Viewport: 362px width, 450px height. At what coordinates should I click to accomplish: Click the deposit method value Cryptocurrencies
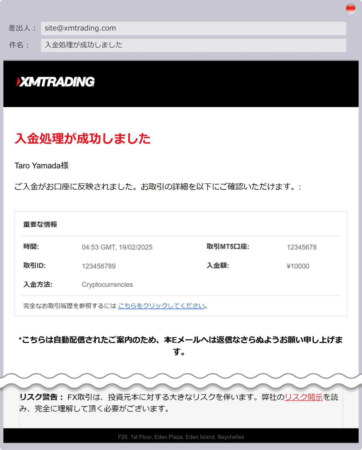pyautogui.click(x=107, y=285)
